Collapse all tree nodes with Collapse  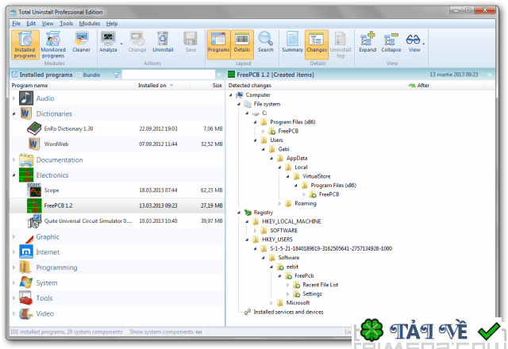coord(391,42)
